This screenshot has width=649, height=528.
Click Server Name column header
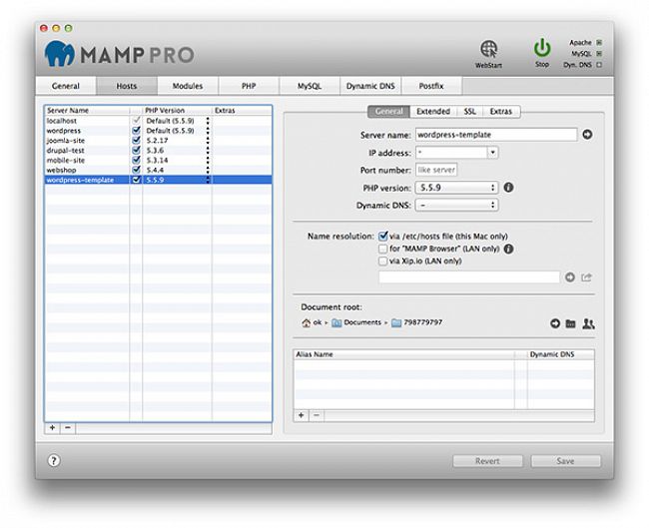point(87,111)
